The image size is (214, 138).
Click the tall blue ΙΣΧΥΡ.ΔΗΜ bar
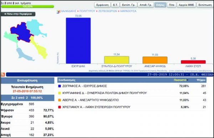[78, 41]
